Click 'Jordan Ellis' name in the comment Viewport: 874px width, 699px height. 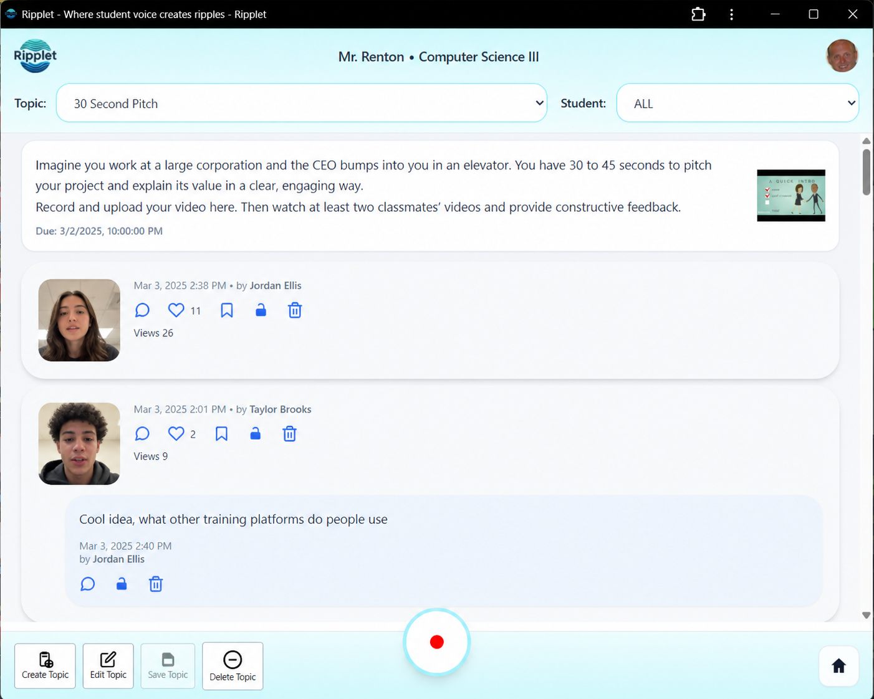pyautogui.click(x=118, y=559)
